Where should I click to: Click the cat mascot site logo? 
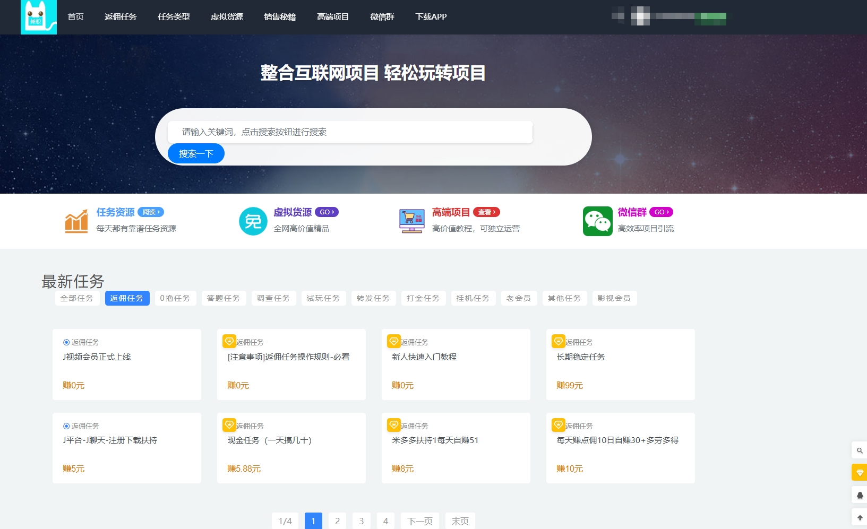click(38, 17)
